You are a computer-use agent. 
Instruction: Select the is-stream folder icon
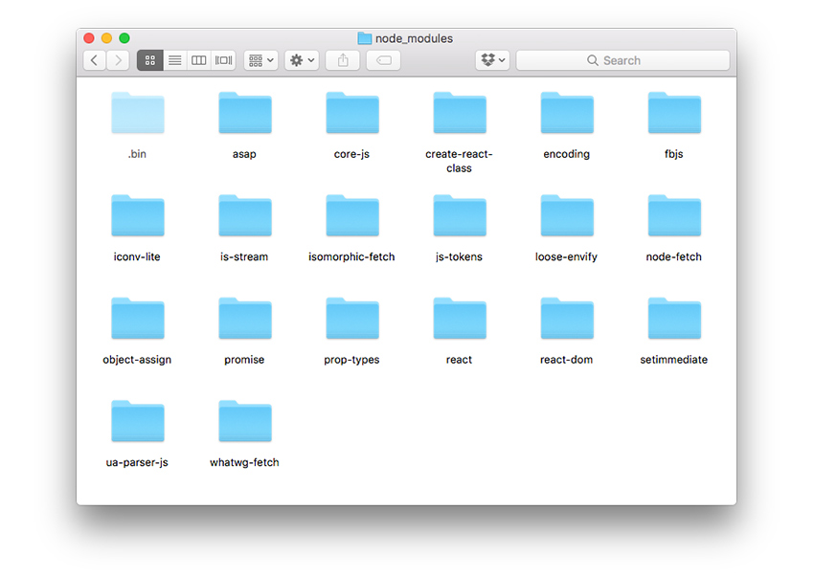245,215
